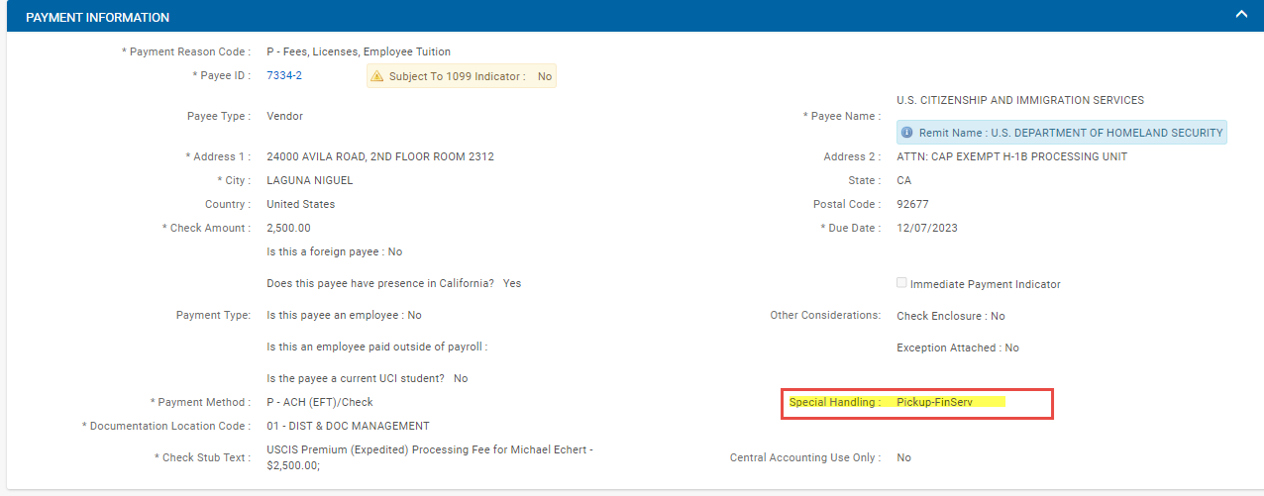Click 'Is the payee a current UCI student?' text
Image resolution: width=1264 pixels, height=496 pixels.
(x=357, y=378)
